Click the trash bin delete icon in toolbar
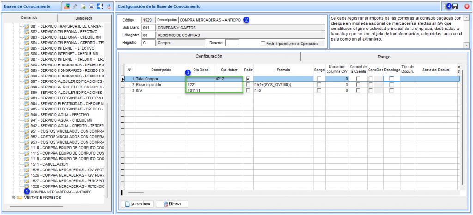473x215 pixels. pos(108,6)
